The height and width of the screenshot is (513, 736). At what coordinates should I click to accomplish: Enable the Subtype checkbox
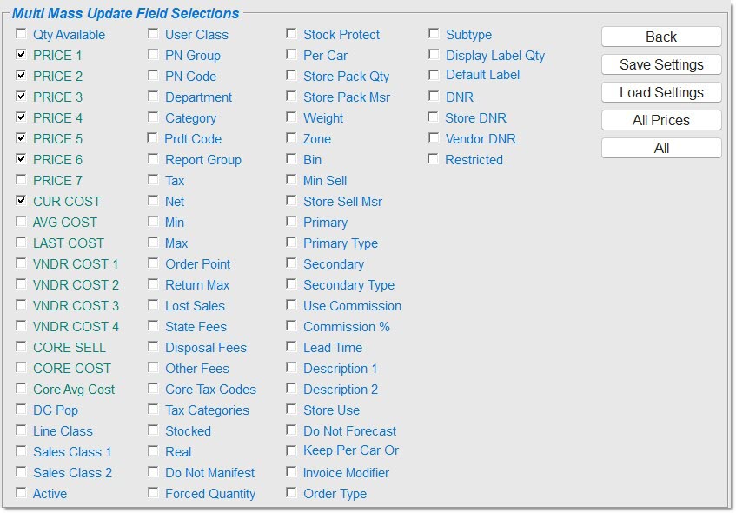coord(434,34)
